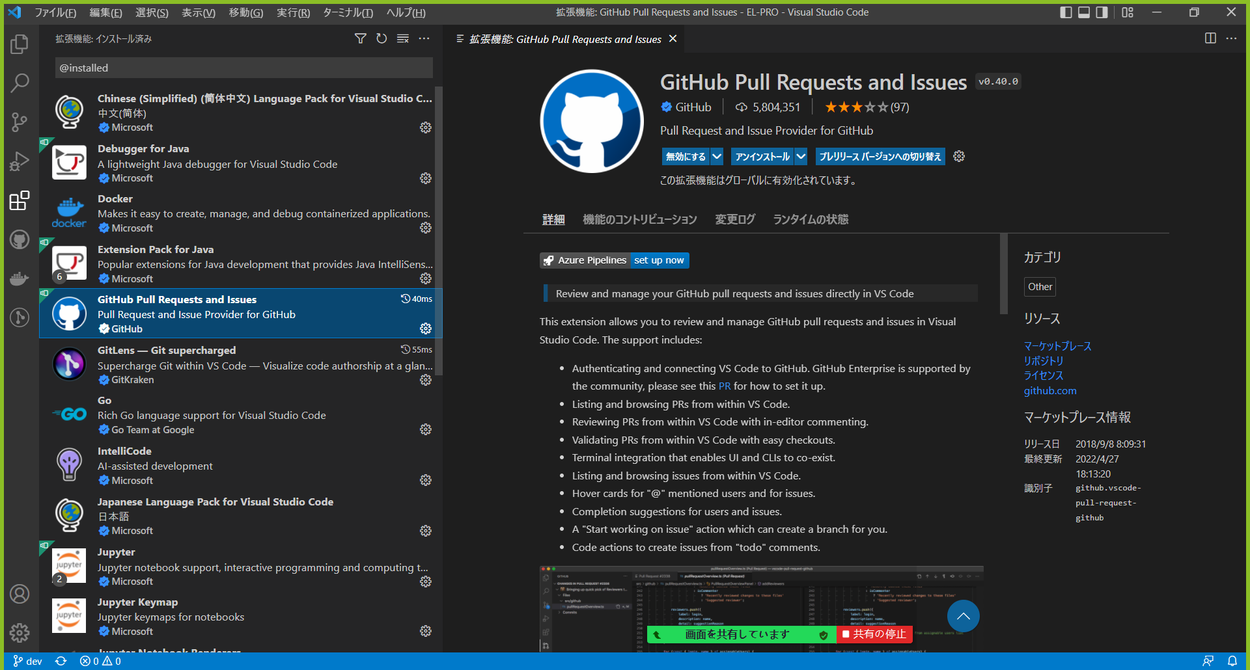The height and width of the screenshot is (670, 1250).
Task: Open the Docker view
Action: pyautogui.click(x=20, y=278)
